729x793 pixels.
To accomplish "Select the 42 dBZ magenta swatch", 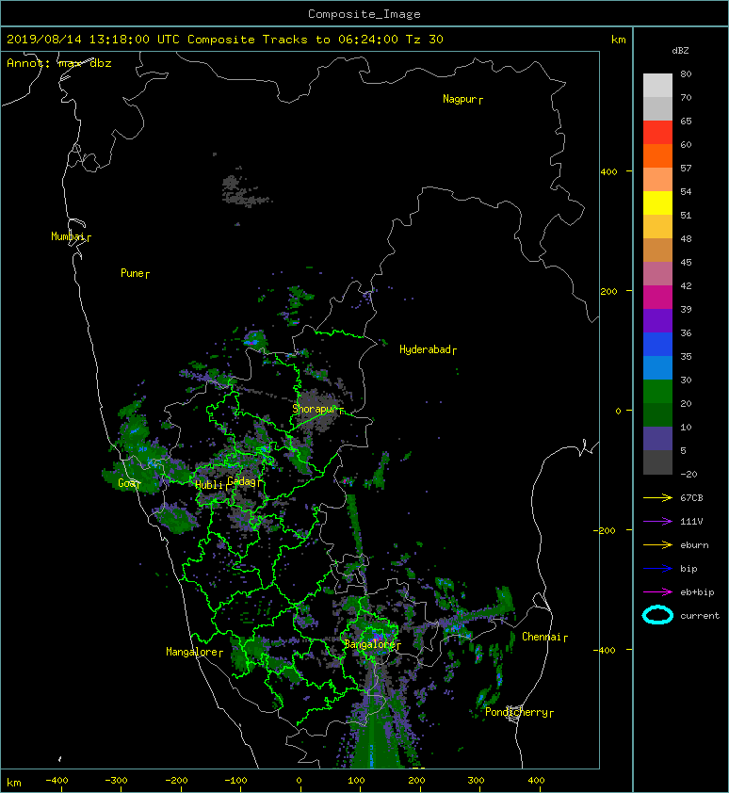I will 657,298.
